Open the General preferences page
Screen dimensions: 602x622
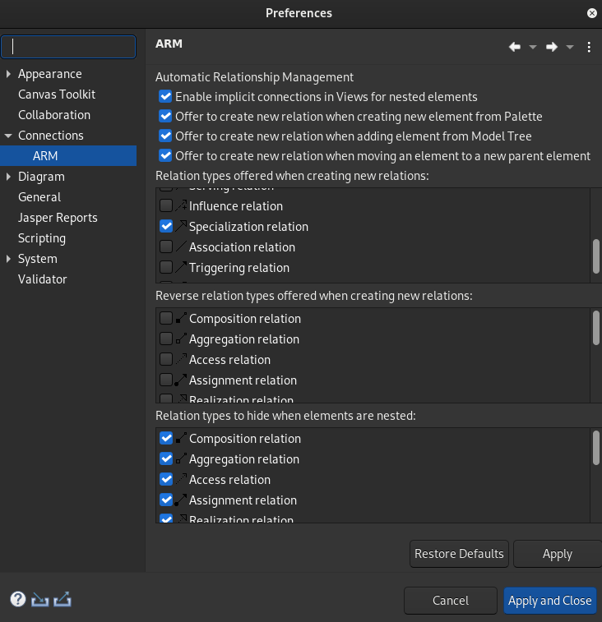pyautogui.click(x=39, y=197)
